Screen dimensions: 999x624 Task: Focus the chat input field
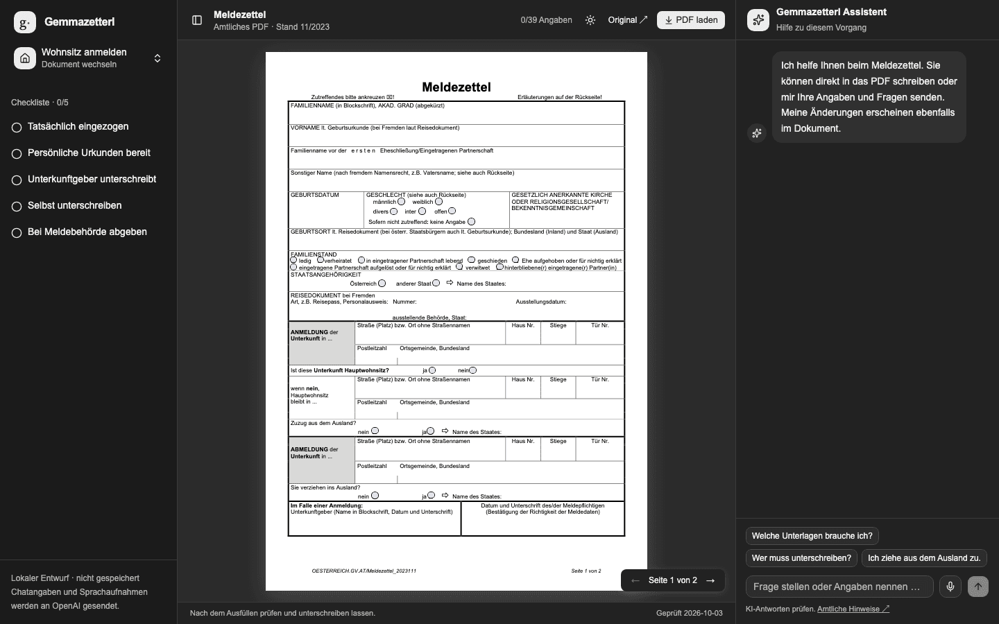pyautogui.click(x=839, y=587)
